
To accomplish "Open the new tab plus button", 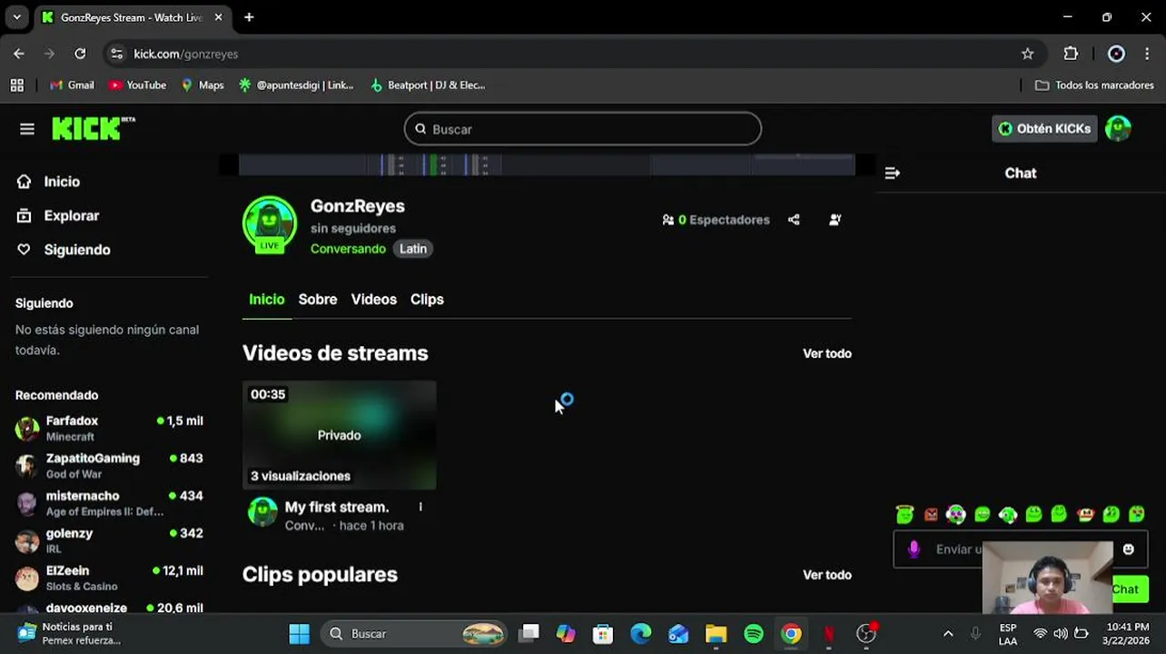I will 249,17.
